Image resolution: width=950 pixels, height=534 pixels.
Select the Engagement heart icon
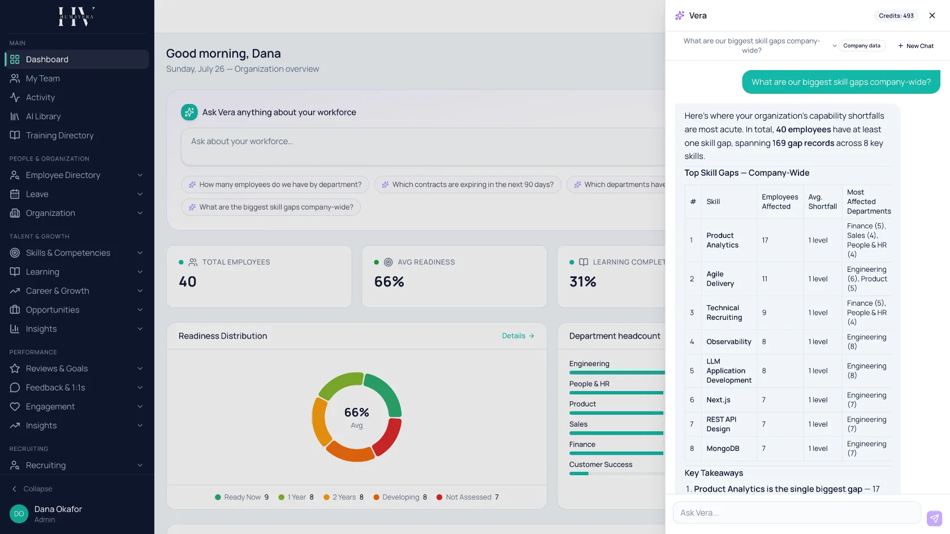(15, 407)
